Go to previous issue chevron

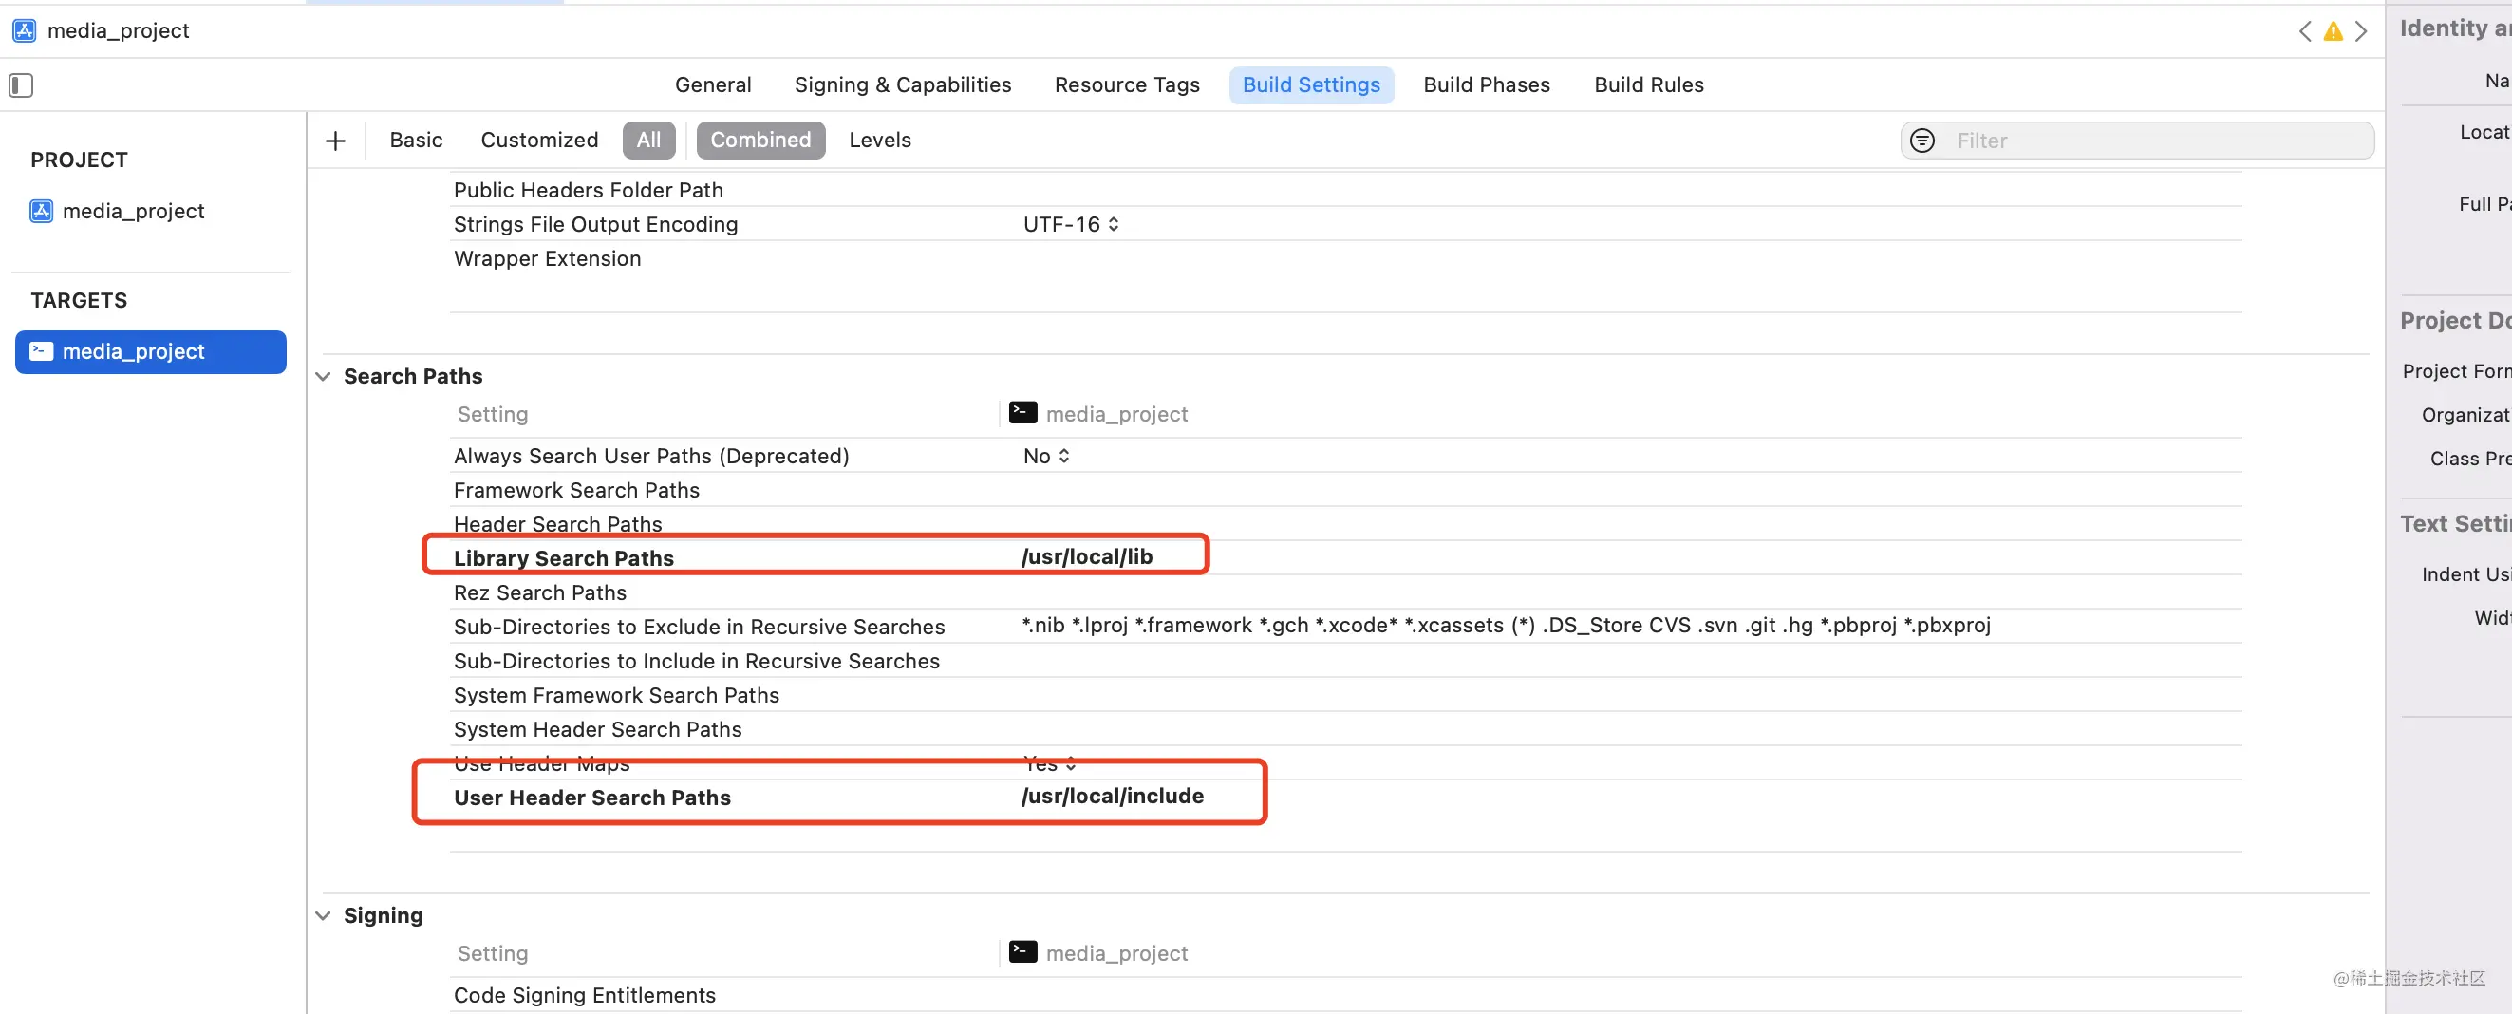coord(2305,31)
